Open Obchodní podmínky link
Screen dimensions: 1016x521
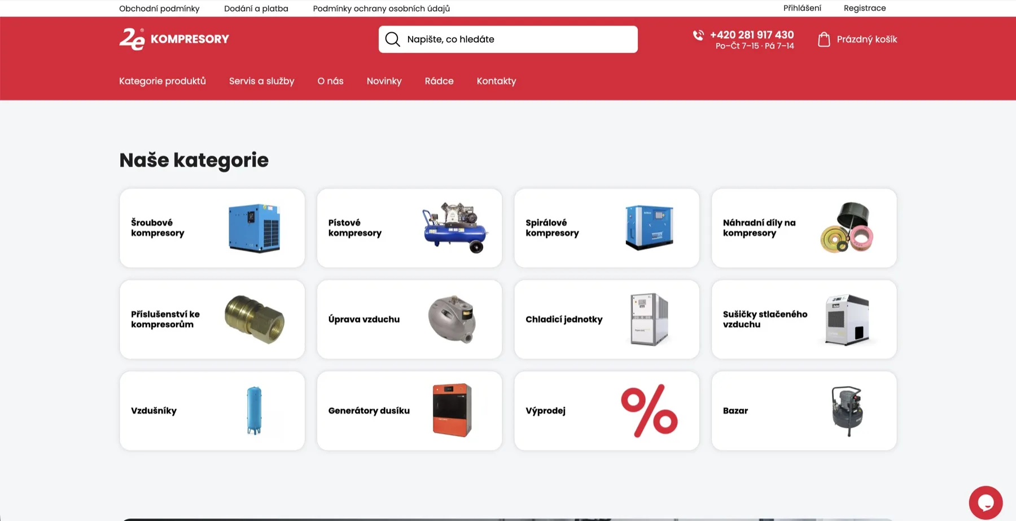159,8
